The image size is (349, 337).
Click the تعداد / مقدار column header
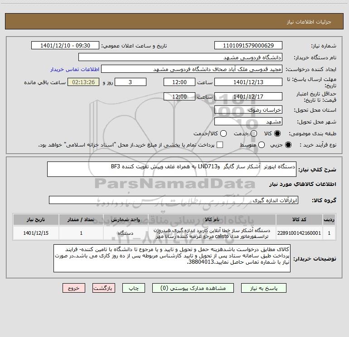tap(81, 219)
